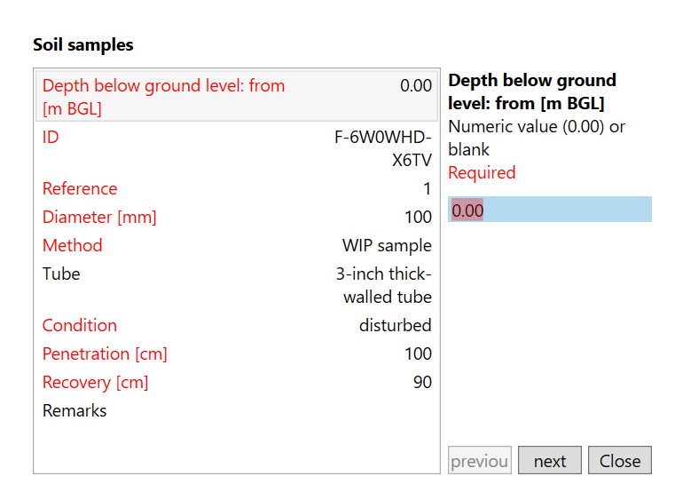Click the F-6W0WHD-X6TV ID value
The width and height of the screenshot is (675, 500).
click(383, 149)
